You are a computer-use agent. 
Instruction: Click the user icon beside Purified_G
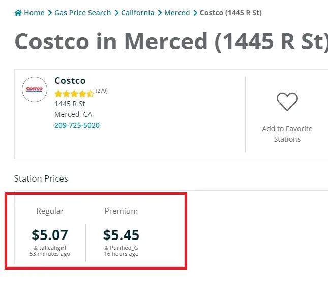pos(106,248)
